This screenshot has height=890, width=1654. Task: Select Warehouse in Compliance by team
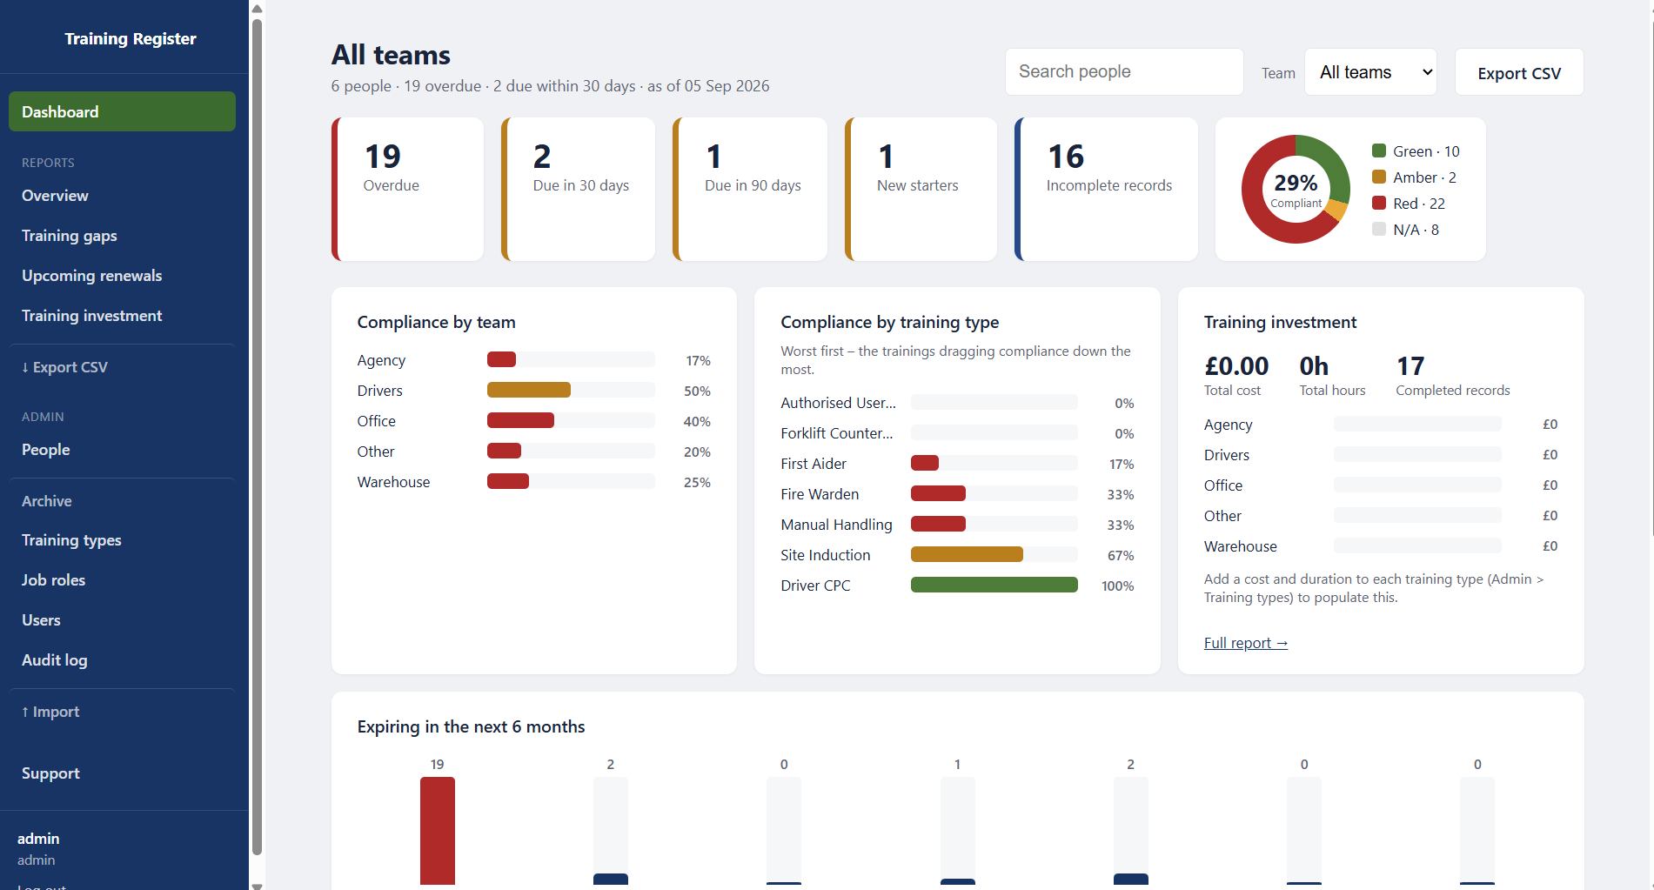[533, 482]
